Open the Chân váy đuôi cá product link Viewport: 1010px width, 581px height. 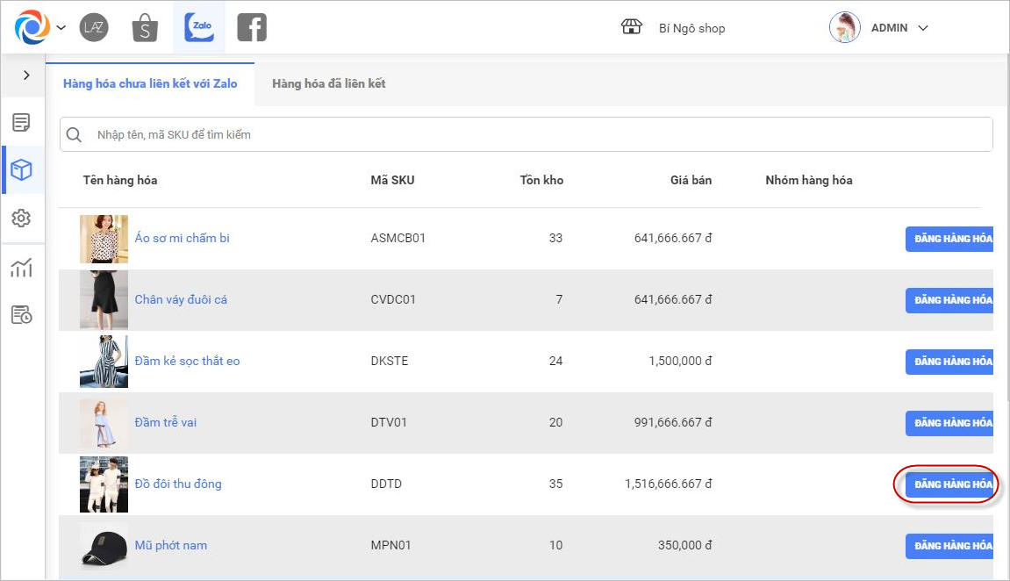pos(181,300)
